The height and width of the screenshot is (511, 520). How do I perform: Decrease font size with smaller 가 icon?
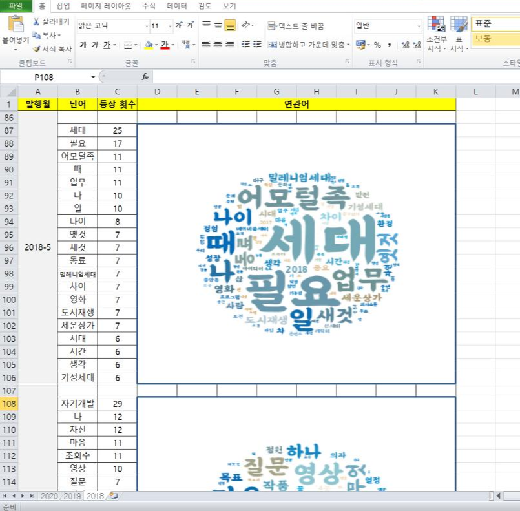190,25
